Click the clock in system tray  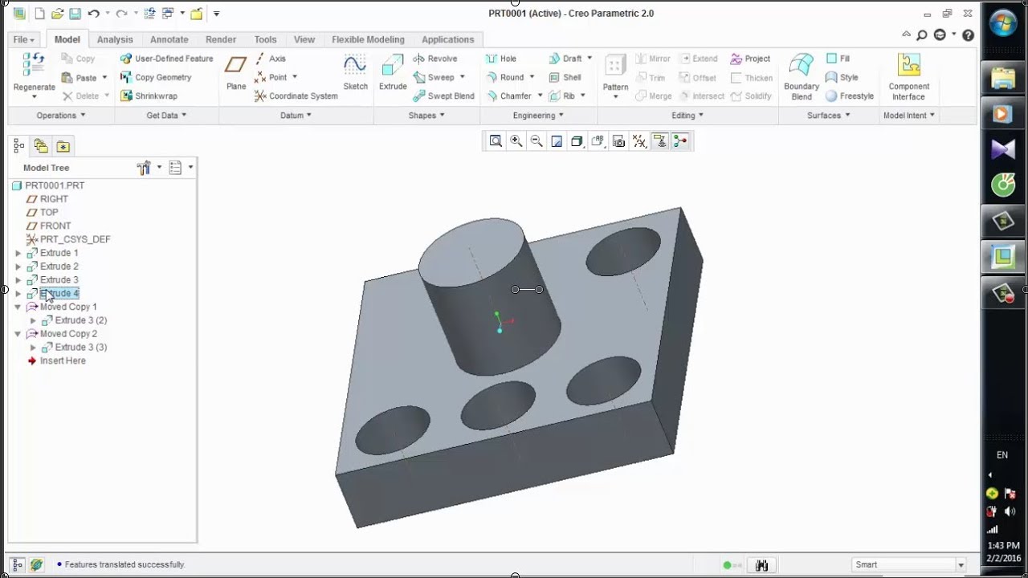coord(1004,552)
